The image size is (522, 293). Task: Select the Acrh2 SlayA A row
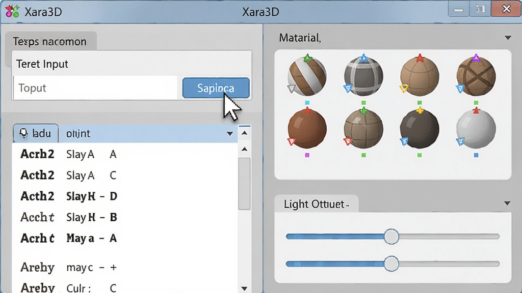pos(125,154)
